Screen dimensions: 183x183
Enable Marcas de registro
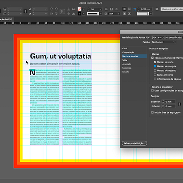pyautogui.click(x=155, y=70)
